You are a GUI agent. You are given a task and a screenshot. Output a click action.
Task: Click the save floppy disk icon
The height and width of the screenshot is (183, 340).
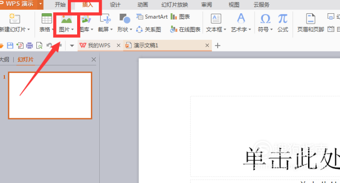click(x=10, y=46)
